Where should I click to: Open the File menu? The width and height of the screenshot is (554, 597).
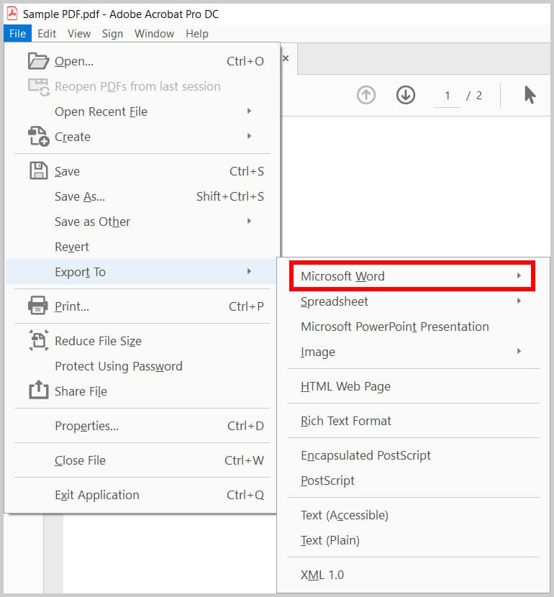17,34
